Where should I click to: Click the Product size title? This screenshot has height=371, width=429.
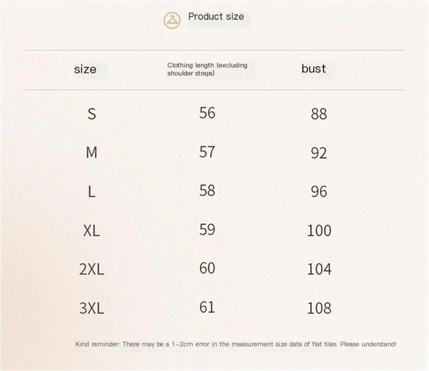click(216, 17)
